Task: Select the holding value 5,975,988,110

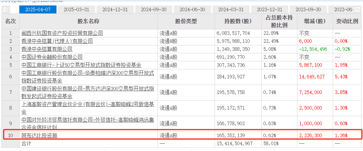Action: [x=233, y=41]
